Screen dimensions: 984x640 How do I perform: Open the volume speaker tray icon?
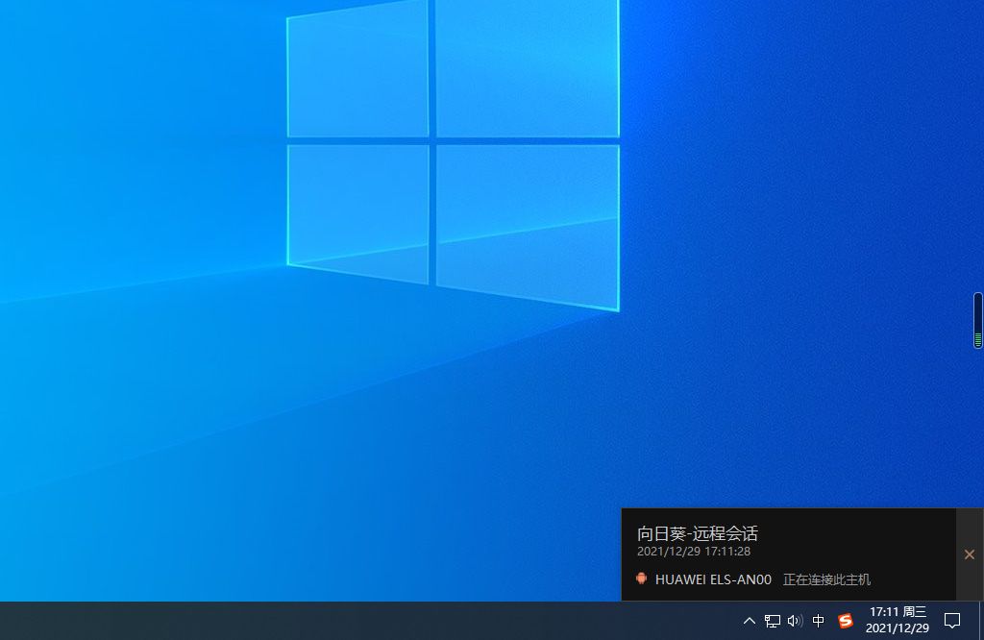795,621
